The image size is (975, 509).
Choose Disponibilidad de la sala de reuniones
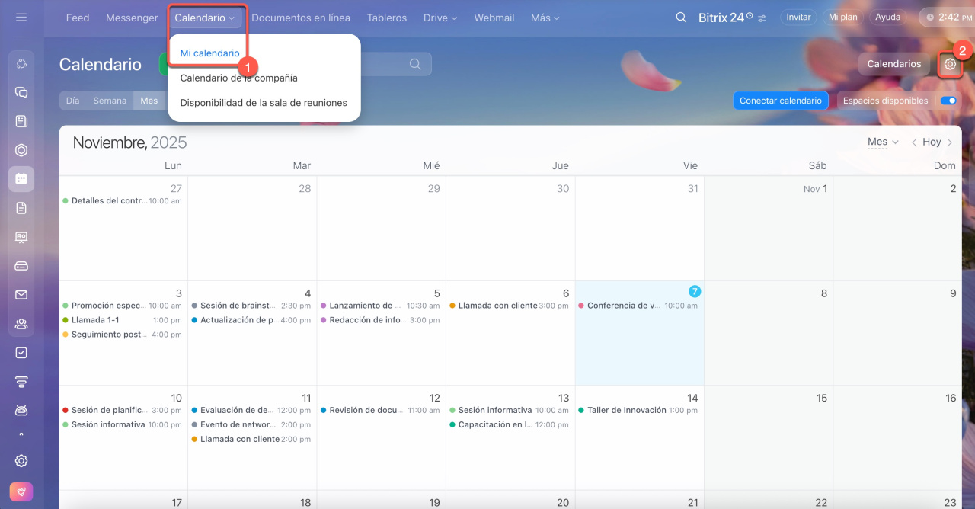point(264,103)
